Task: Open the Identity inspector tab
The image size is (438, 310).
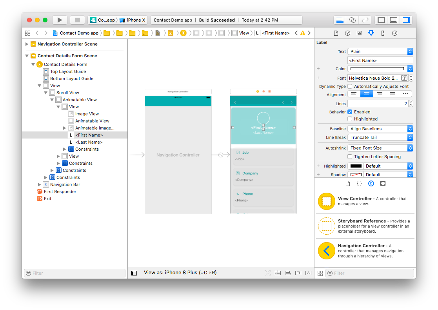Action: coord(359,33)
